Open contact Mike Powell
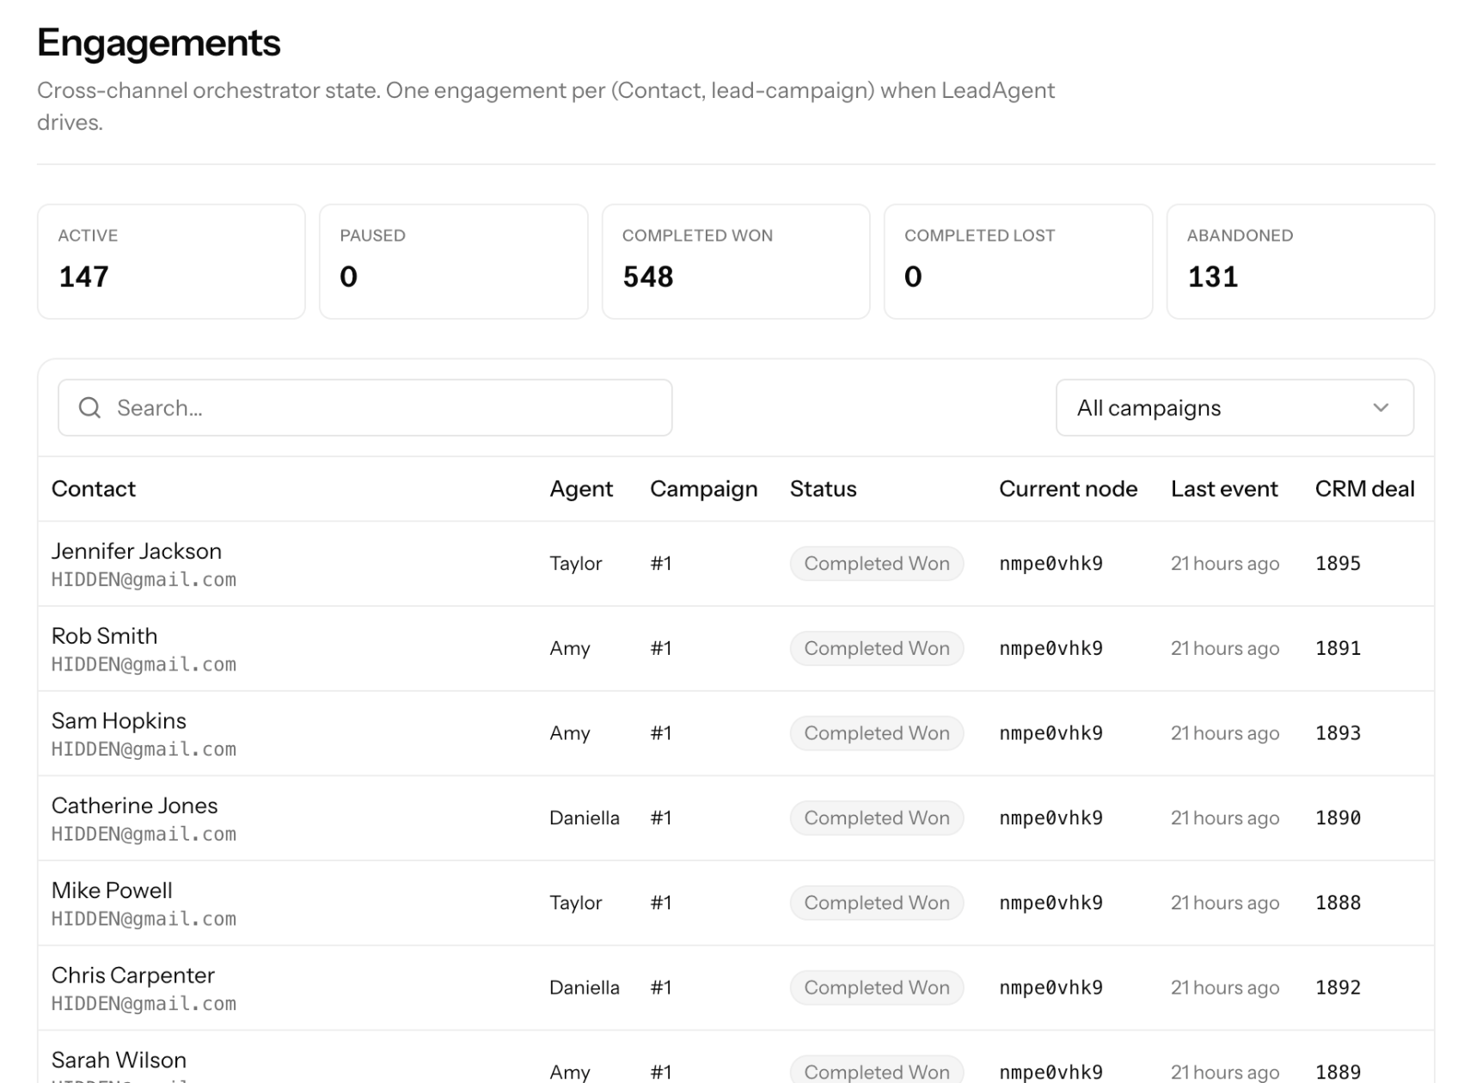Screen dimensions: 1470x1083 point(112,890)
